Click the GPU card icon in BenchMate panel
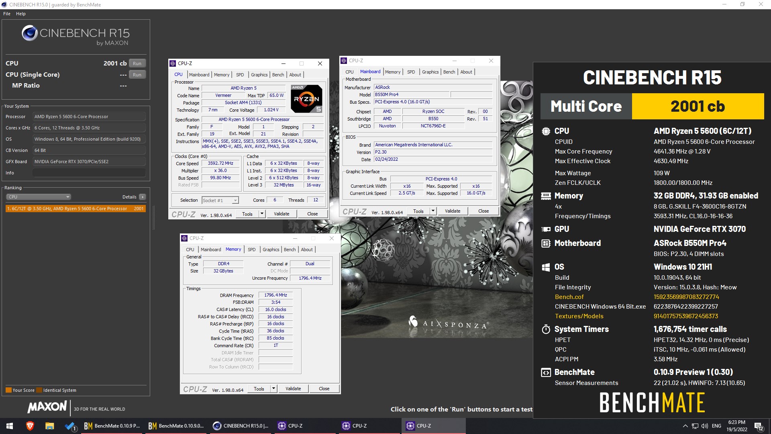The image size is (771, 434). 546,229
